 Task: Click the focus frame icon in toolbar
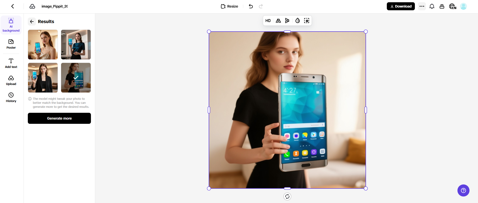tap(307, 21)
